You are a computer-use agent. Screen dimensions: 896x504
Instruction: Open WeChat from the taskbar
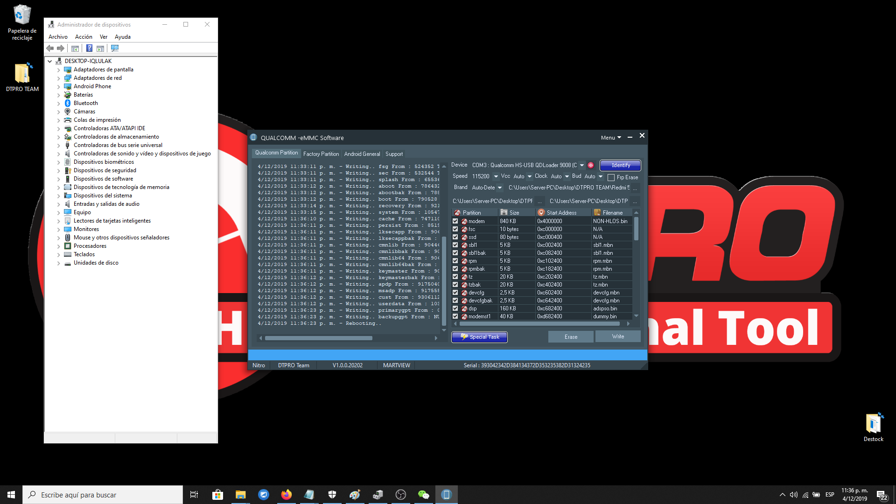[x=423, y=495]
